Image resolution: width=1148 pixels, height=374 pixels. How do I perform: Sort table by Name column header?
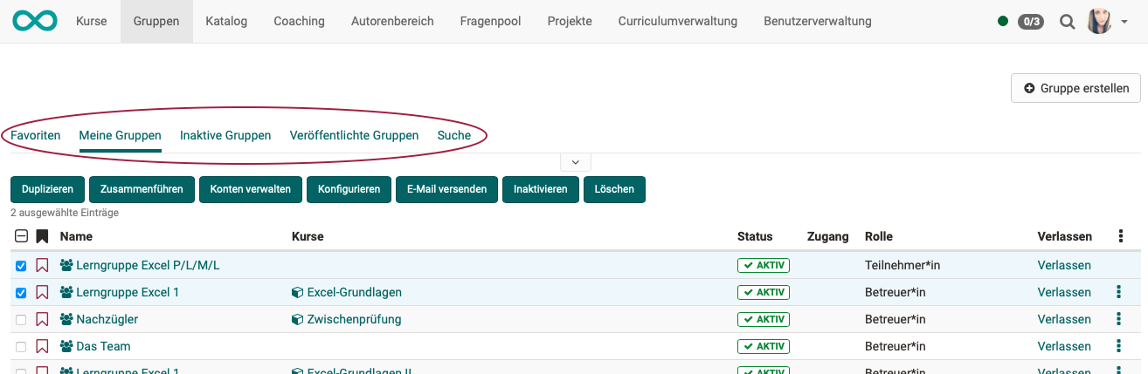[x=76, y=236]
